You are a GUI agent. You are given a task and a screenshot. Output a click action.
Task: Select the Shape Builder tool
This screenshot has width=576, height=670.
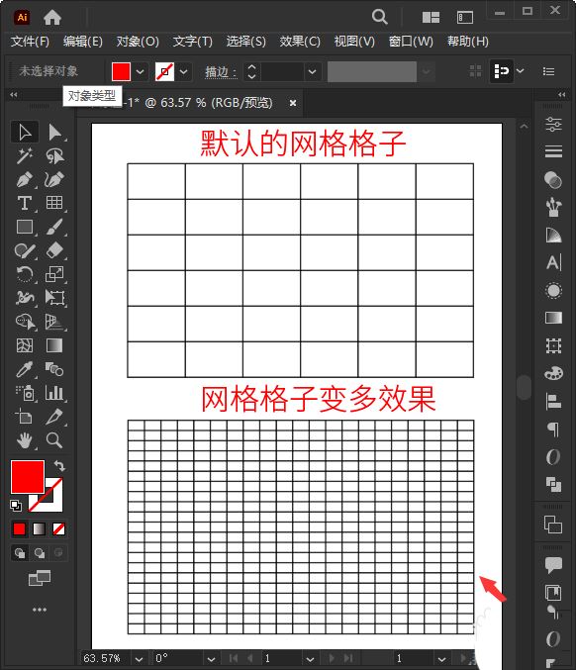point(25,322)
